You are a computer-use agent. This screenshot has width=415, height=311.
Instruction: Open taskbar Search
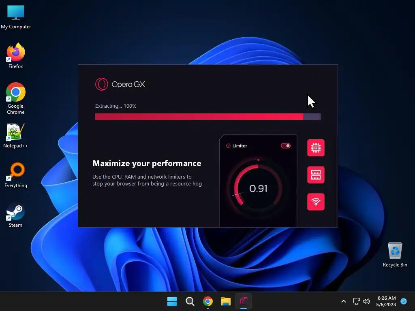pos(190,301)
